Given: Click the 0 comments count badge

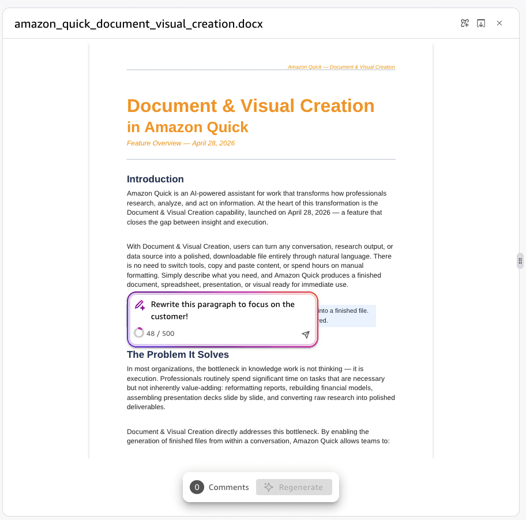Looking at the screenshot, I should tap(197, 487).
